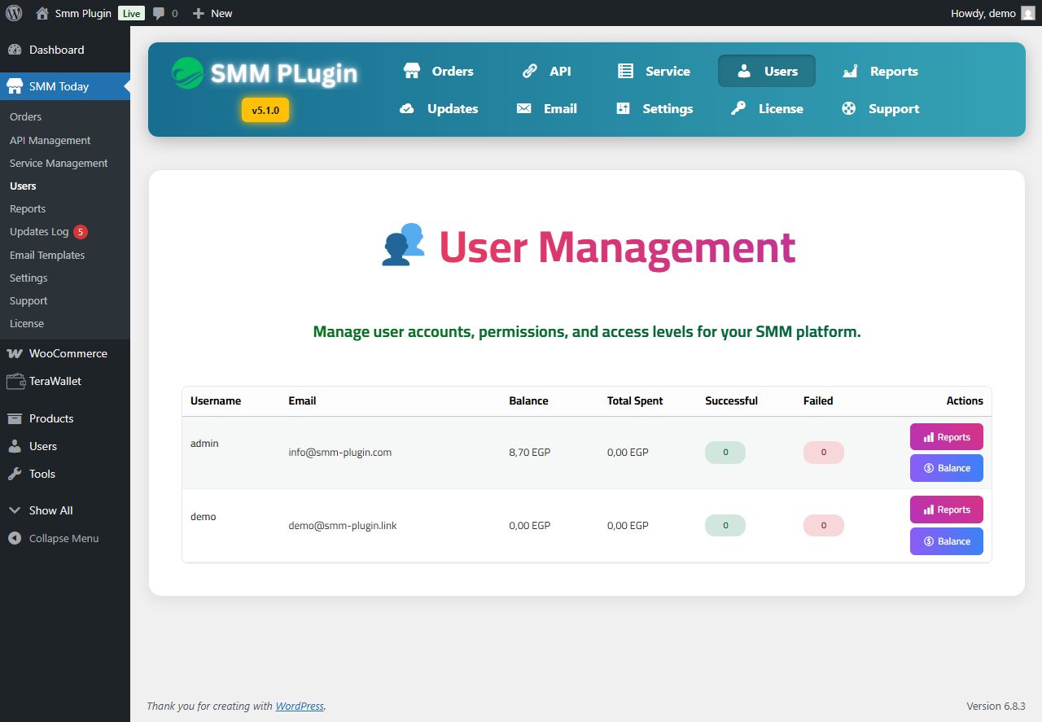
Task: Open the Settings tab label in header
Action: pos(668,108)
